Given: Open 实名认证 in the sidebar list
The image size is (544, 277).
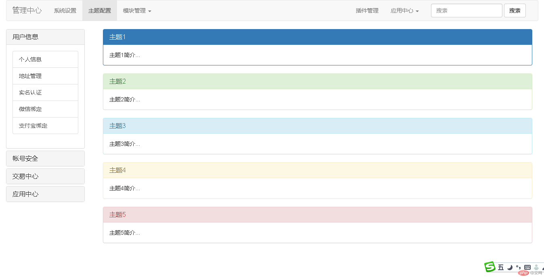Looking at the screenshot, I should [x=45, y=92].
